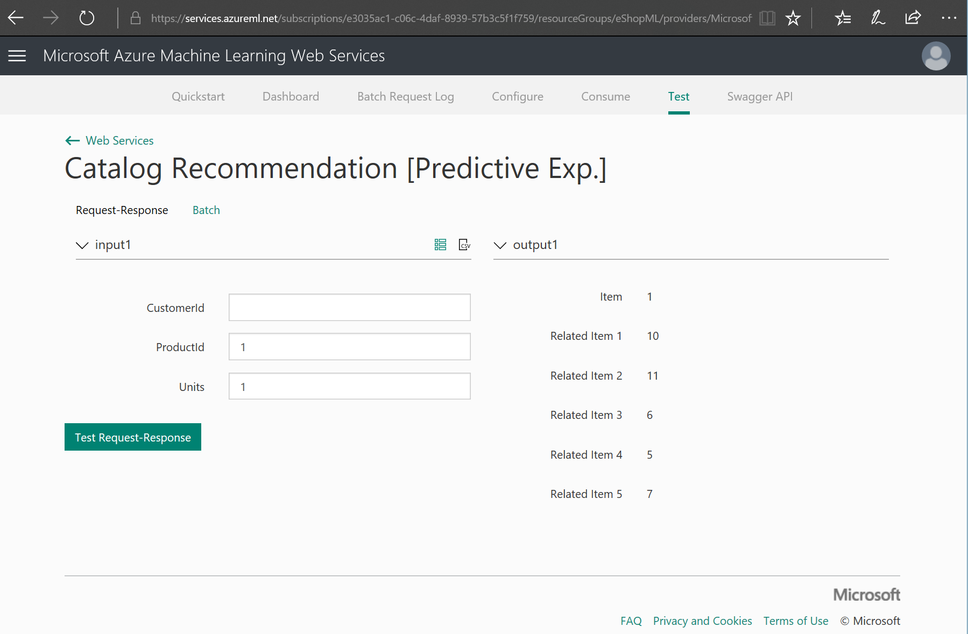The width and height of the screenshot is (968, 634).
Task: Follow the Web Services link
Action: pyautogui.click(x=119, y=141)
